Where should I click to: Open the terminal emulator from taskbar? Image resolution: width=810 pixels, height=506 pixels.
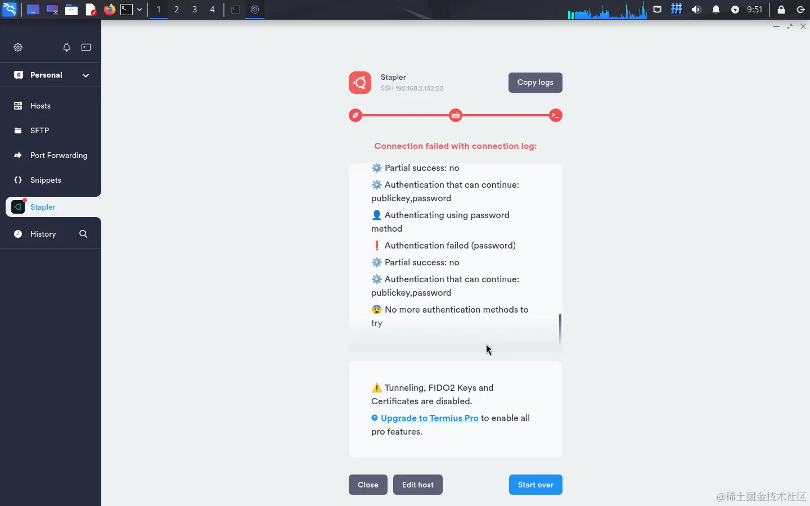127,10
